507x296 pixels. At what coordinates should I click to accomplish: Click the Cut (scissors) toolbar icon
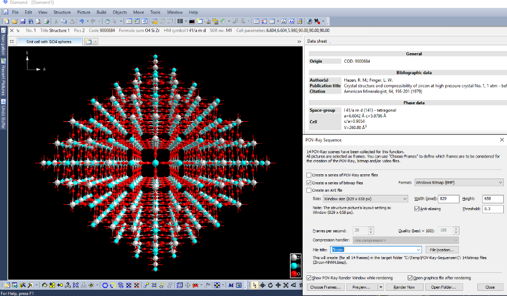57,21
